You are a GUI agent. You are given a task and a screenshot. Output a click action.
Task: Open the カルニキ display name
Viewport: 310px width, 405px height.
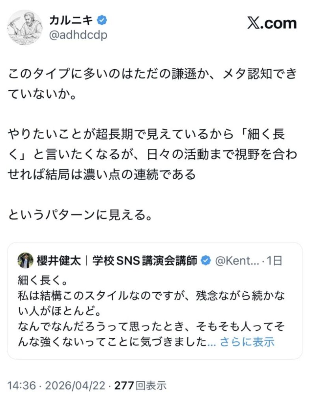tap(72, 20)
